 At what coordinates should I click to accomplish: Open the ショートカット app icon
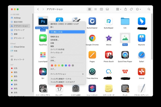92,88
